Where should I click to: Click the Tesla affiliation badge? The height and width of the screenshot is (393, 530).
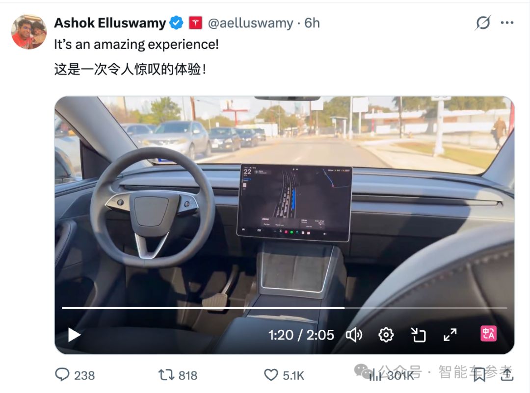click(195, 23)
